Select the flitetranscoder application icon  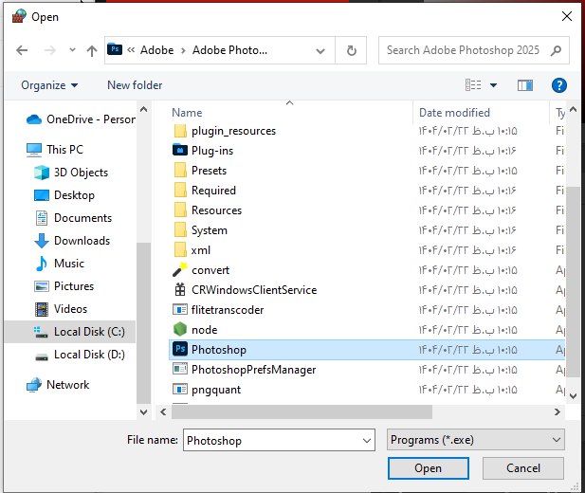tap(180, 310)
